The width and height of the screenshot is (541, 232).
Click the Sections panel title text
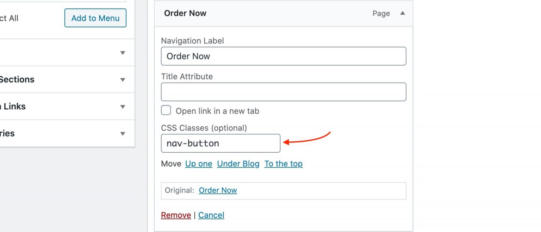[x=17, y=79]
